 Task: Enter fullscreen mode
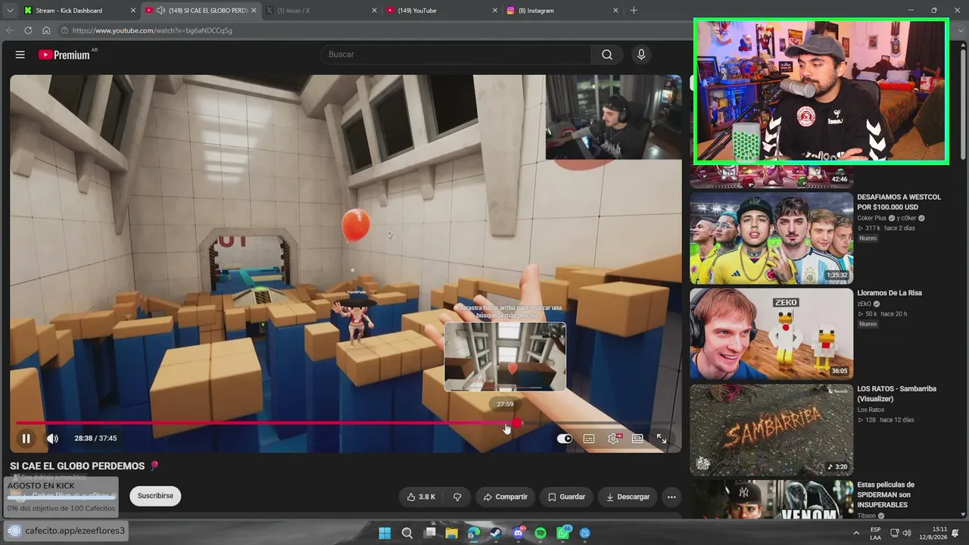(662, 438)
